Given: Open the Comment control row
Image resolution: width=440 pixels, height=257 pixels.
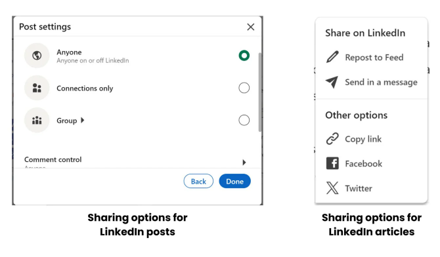Looking at the screenshot, I should [x=135, y=161].
